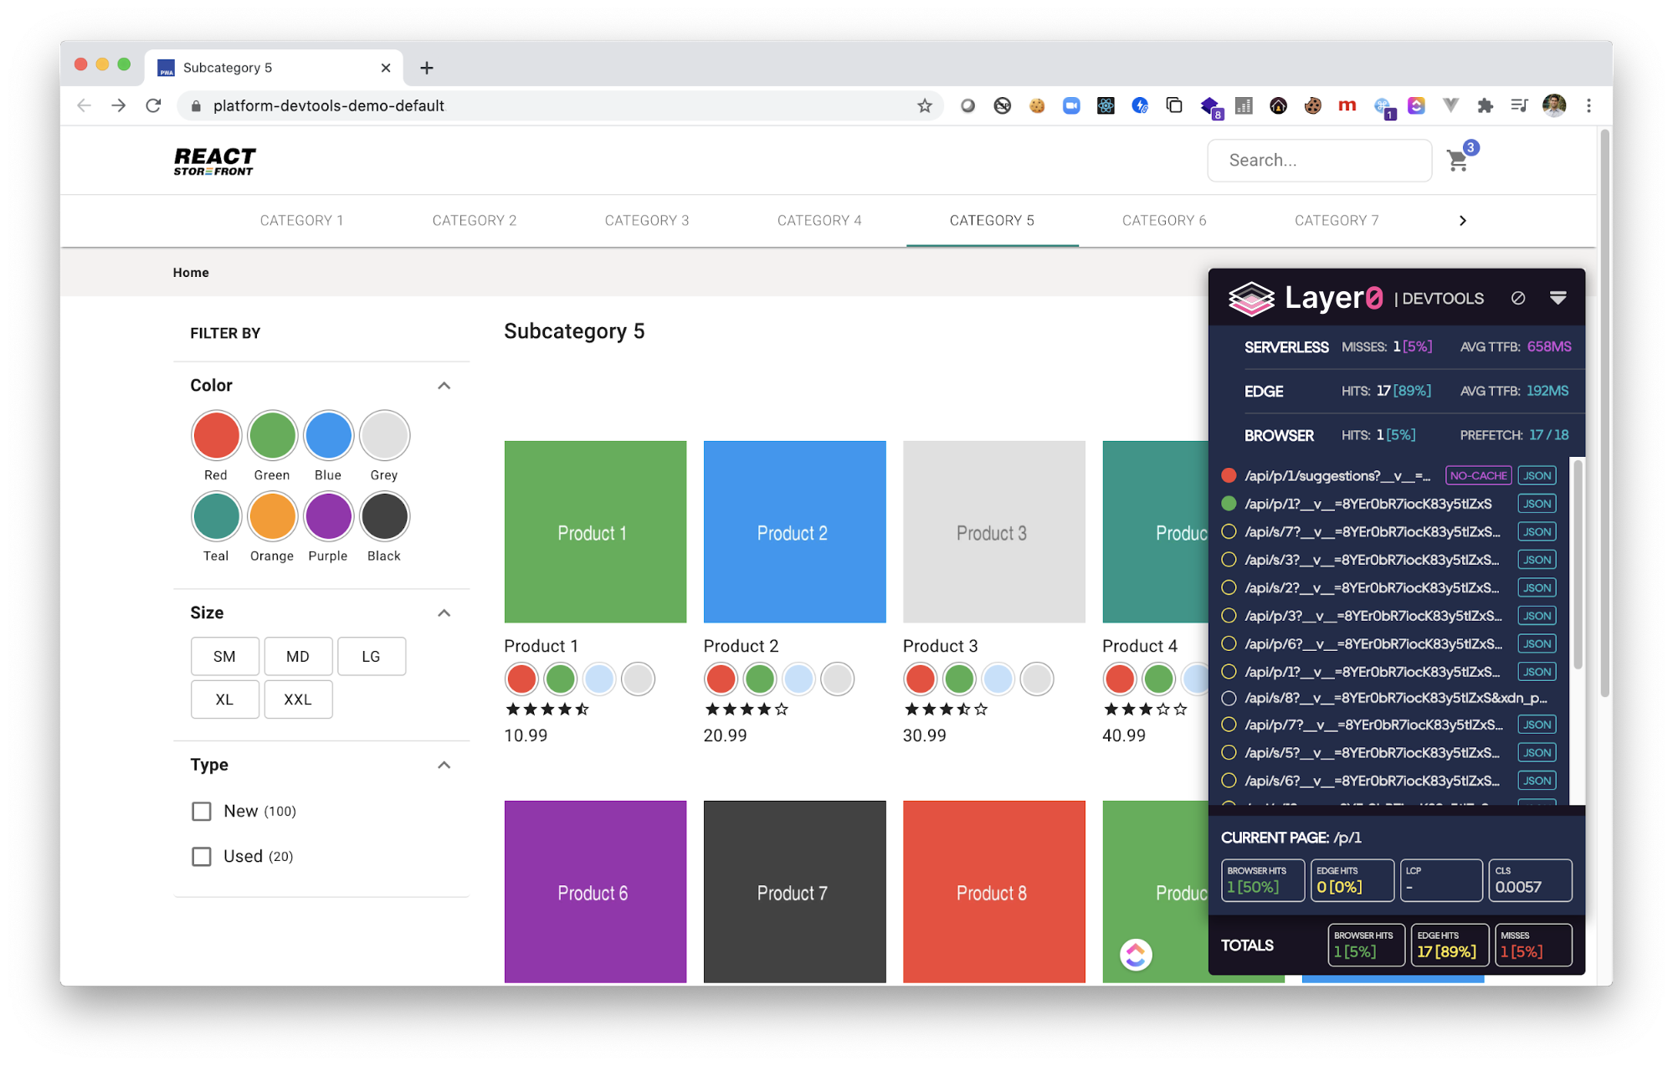Filter by the Red color swatch
Screen dimensions: 1673x1066
click(x=216, y=435)
